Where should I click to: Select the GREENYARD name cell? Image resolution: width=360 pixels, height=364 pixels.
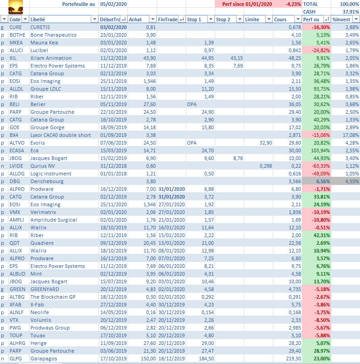(x=64, y=289)
